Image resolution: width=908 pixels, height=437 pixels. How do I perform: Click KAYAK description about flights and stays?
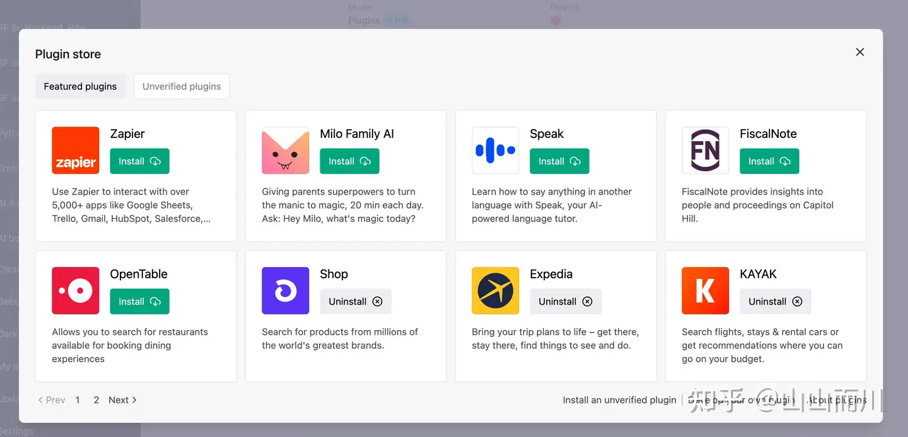tap(762, 345)
